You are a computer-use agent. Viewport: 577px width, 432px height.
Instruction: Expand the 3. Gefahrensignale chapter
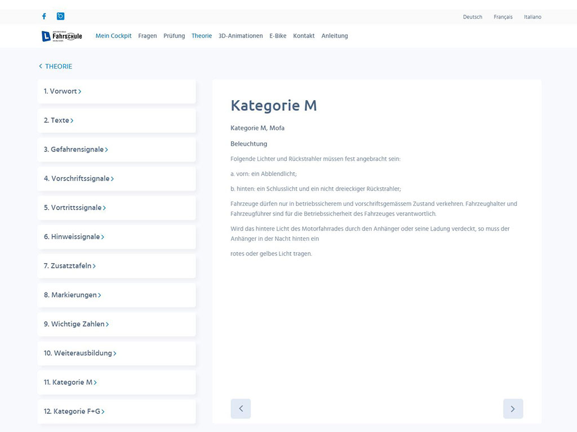[76, 150]
